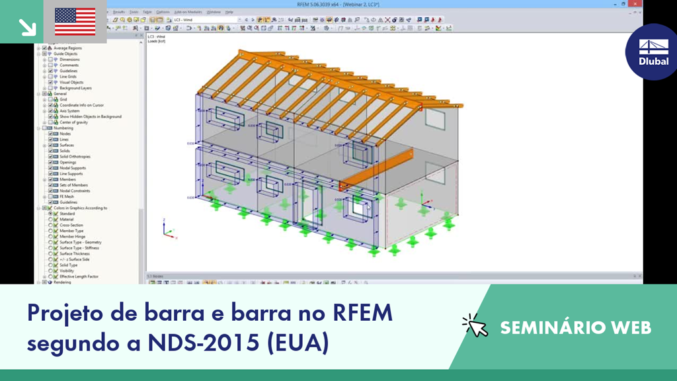
Task: Open the Table menu
Action: coord(147,12)
